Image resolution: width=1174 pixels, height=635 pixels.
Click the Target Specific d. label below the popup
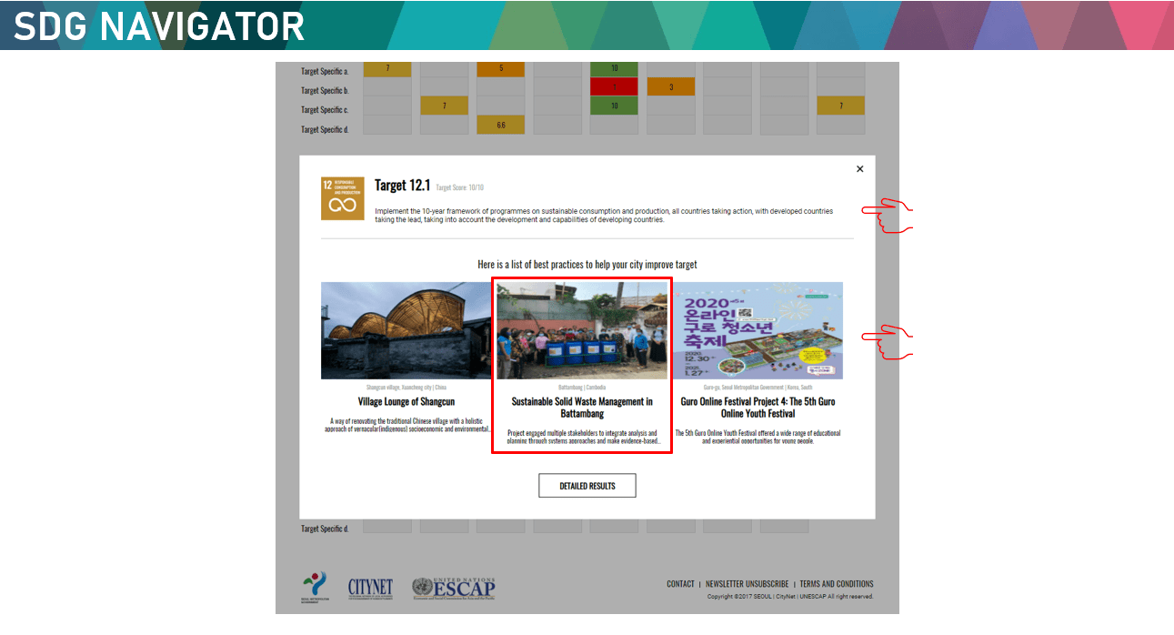(325, 529)
